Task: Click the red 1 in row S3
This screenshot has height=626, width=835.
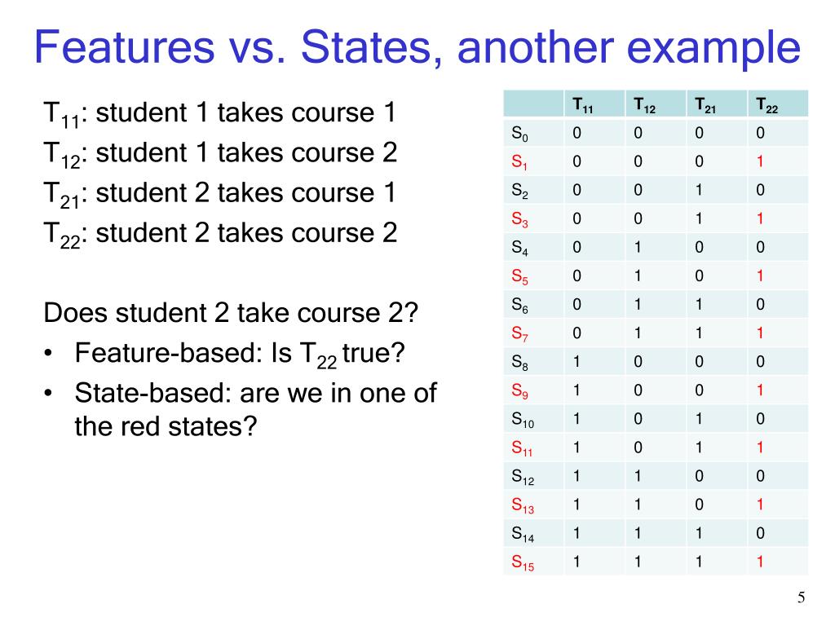Action: click(761, 218)
